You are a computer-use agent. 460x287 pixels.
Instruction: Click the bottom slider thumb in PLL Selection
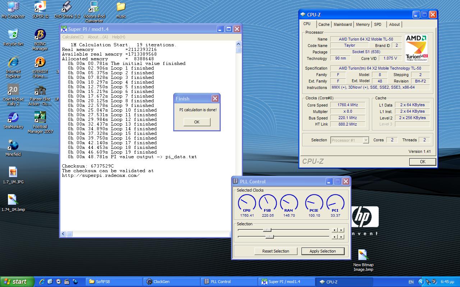[270, 237]
